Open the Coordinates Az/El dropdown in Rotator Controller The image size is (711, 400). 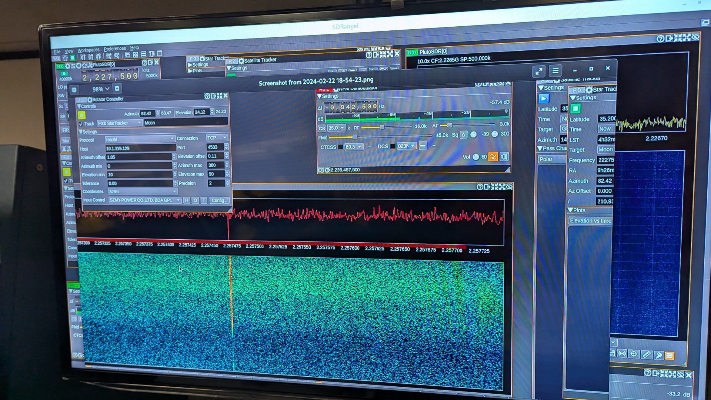click(143, 191)
